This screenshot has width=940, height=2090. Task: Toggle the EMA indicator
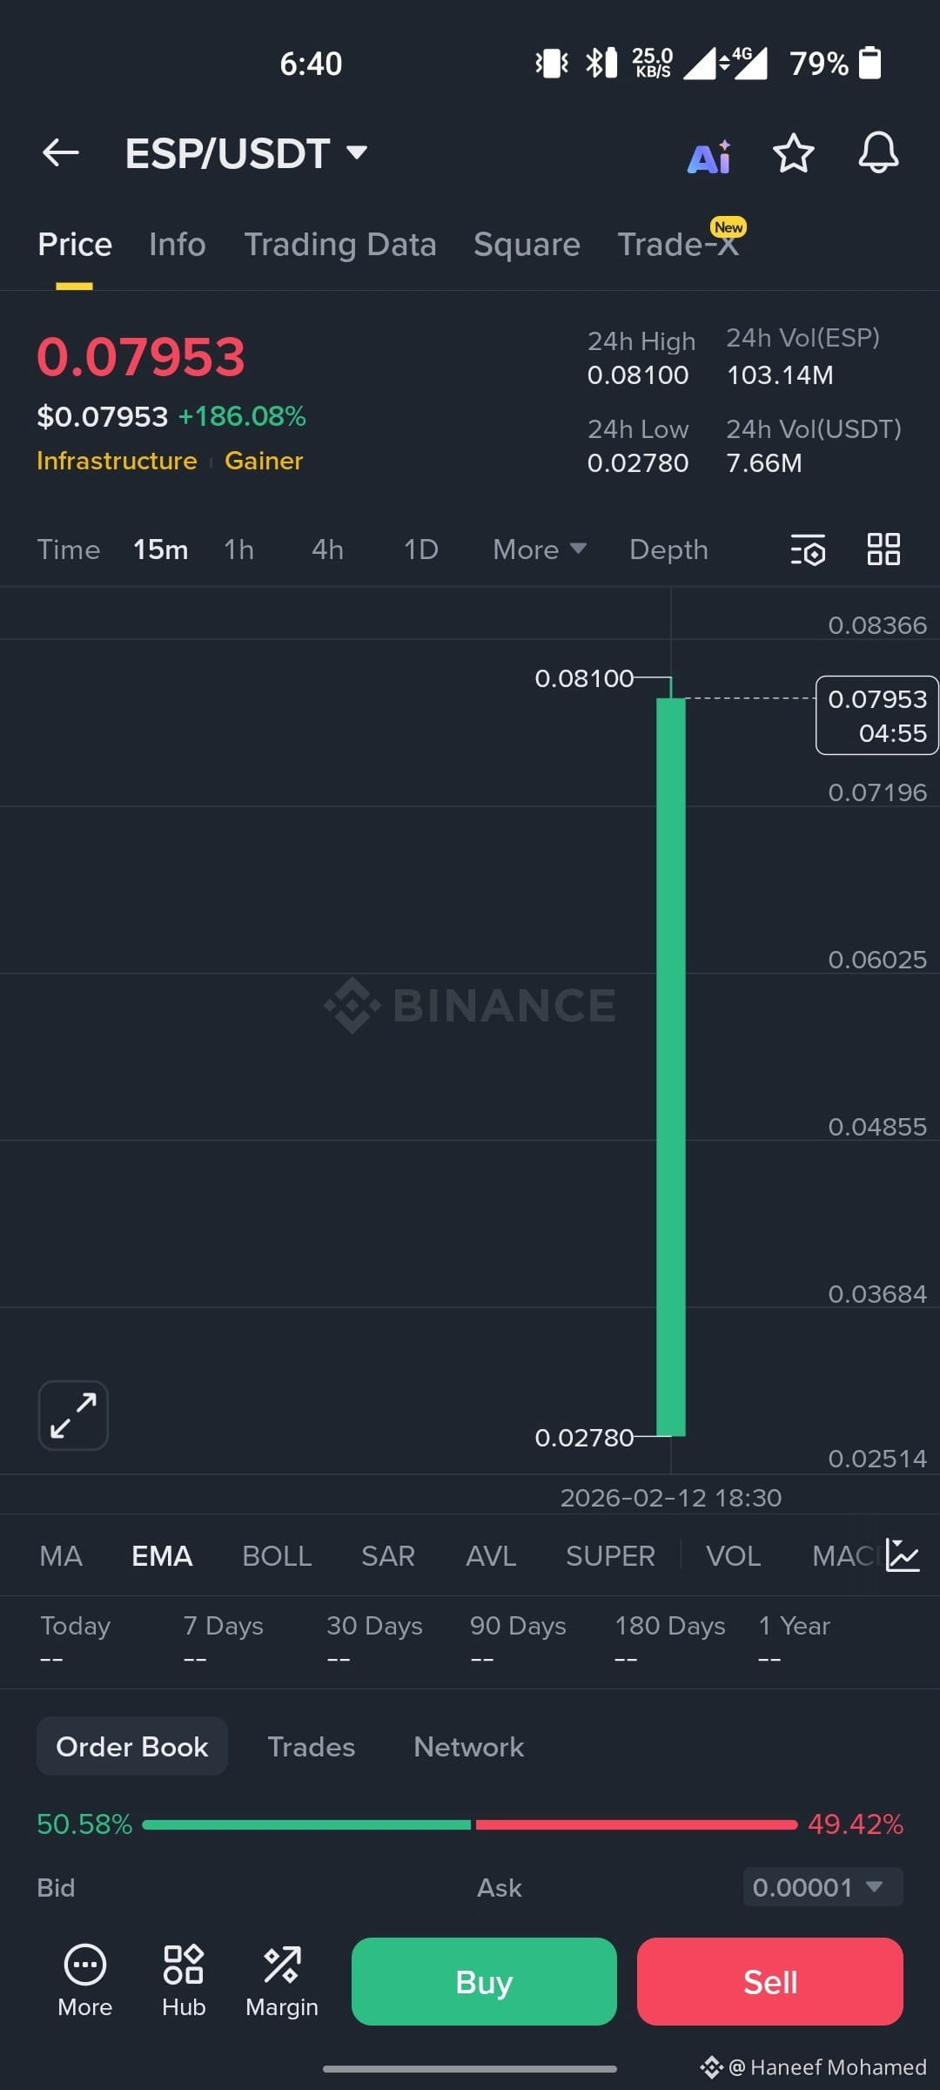click(x=162, y=1555)
